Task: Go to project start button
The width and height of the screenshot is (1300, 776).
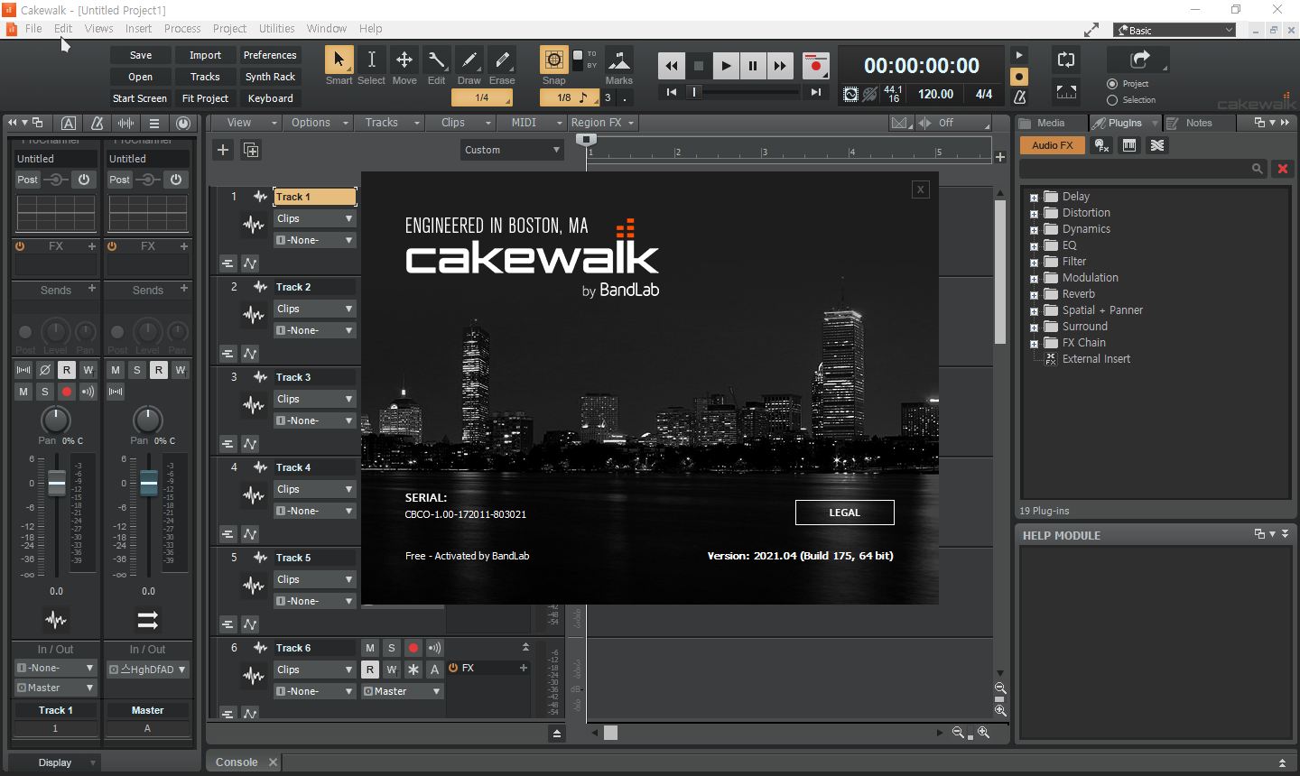Action: click(672, 92)
